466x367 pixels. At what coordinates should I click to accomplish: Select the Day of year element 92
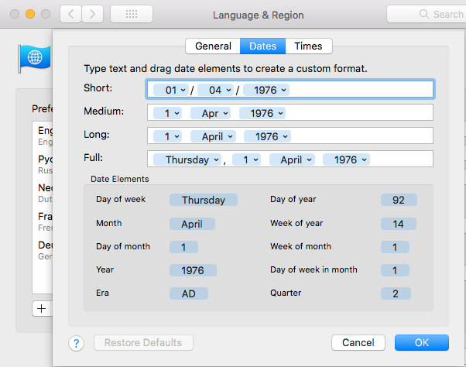399,200
